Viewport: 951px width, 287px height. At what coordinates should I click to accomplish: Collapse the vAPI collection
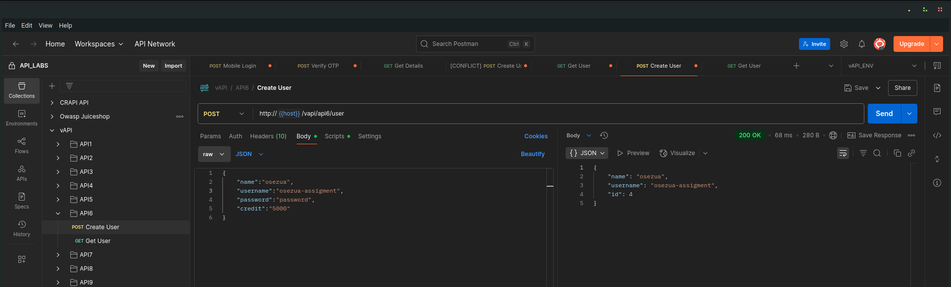click(52, 130)
